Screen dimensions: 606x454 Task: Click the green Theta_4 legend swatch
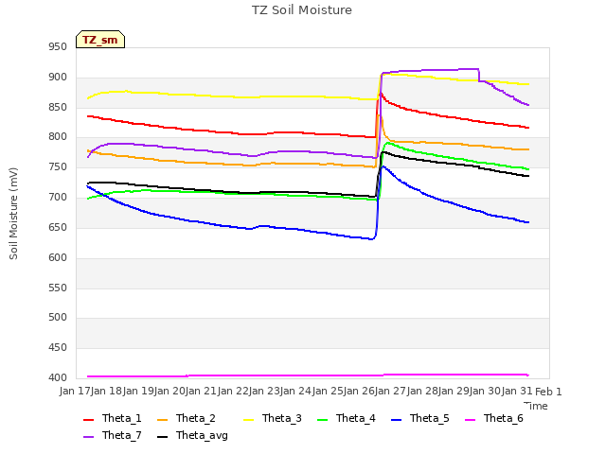pyautogui.click(x=322, y=420)
